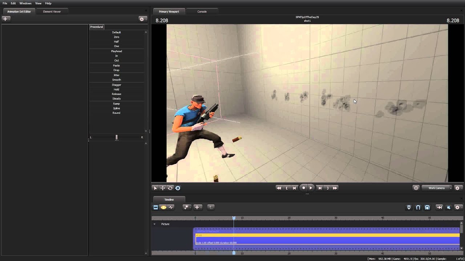
Task: Click the procedural preset strength slider handle
Action: (x=117, y=137)
